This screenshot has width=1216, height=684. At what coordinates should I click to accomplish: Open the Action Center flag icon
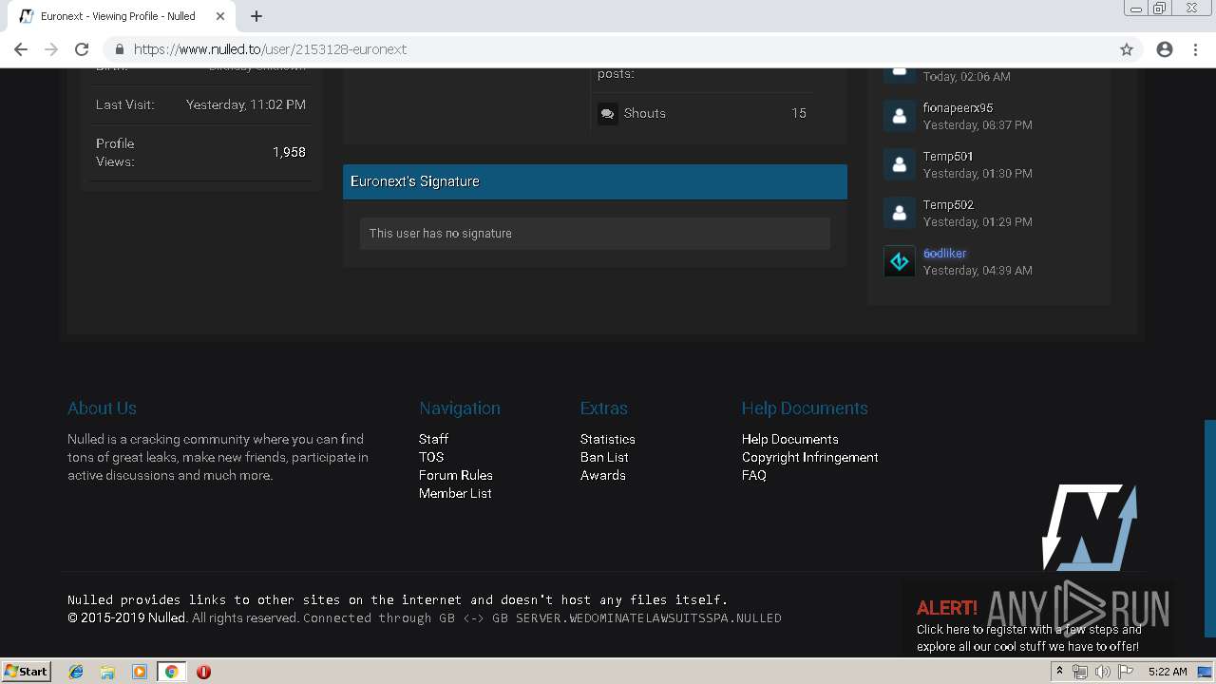point(1126,672)
